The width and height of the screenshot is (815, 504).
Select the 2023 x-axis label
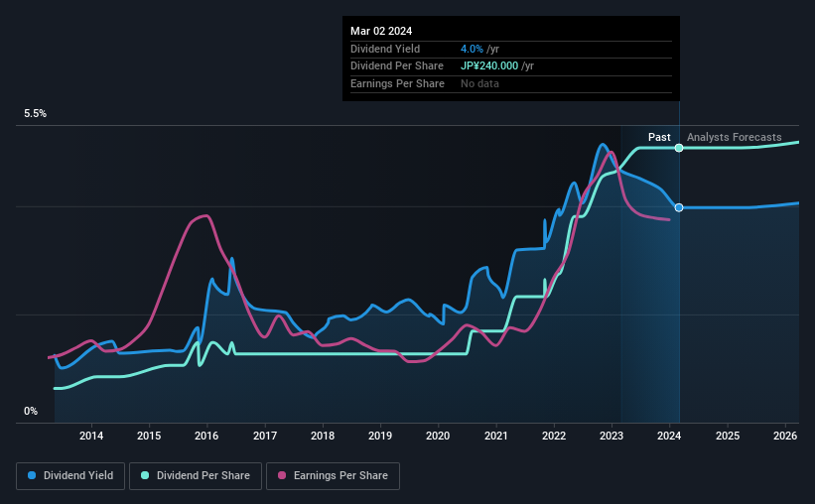[611, 436]
